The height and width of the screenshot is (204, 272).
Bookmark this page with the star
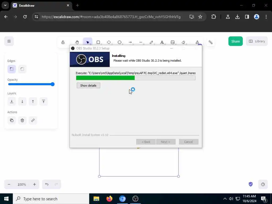point(200,17)
